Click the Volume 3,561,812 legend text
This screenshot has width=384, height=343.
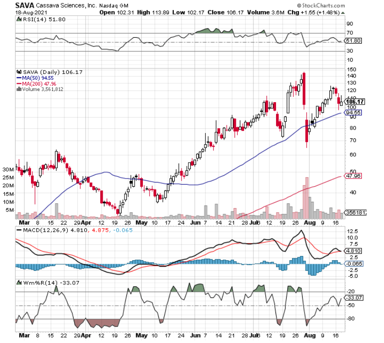43,89
